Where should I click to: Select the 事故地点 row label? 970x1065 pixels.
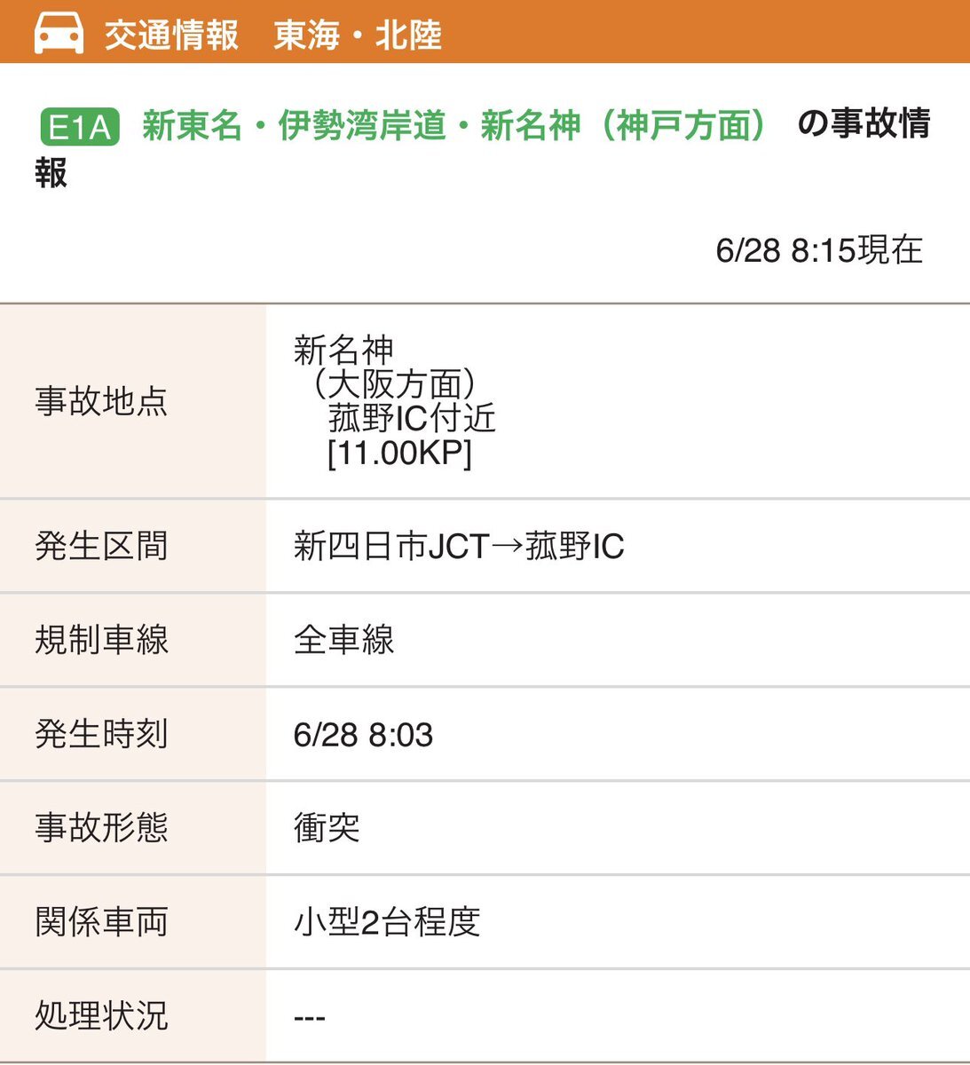[101, 401]
